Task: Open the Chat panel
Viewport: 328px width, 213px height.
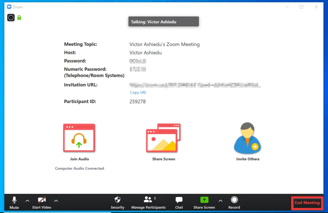Action: click(179, 202)
